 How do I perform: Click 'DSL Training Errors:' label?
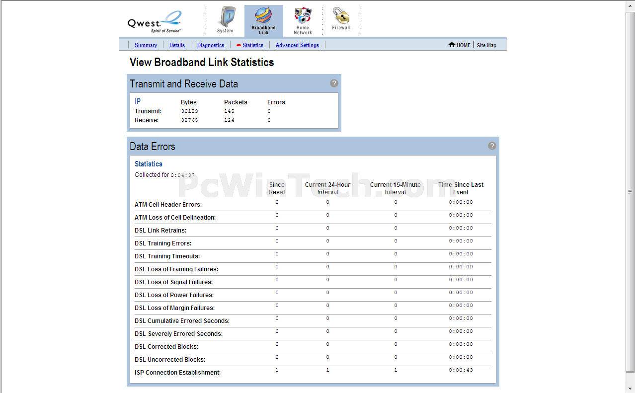pyautogui.click(x=163, y=243)
